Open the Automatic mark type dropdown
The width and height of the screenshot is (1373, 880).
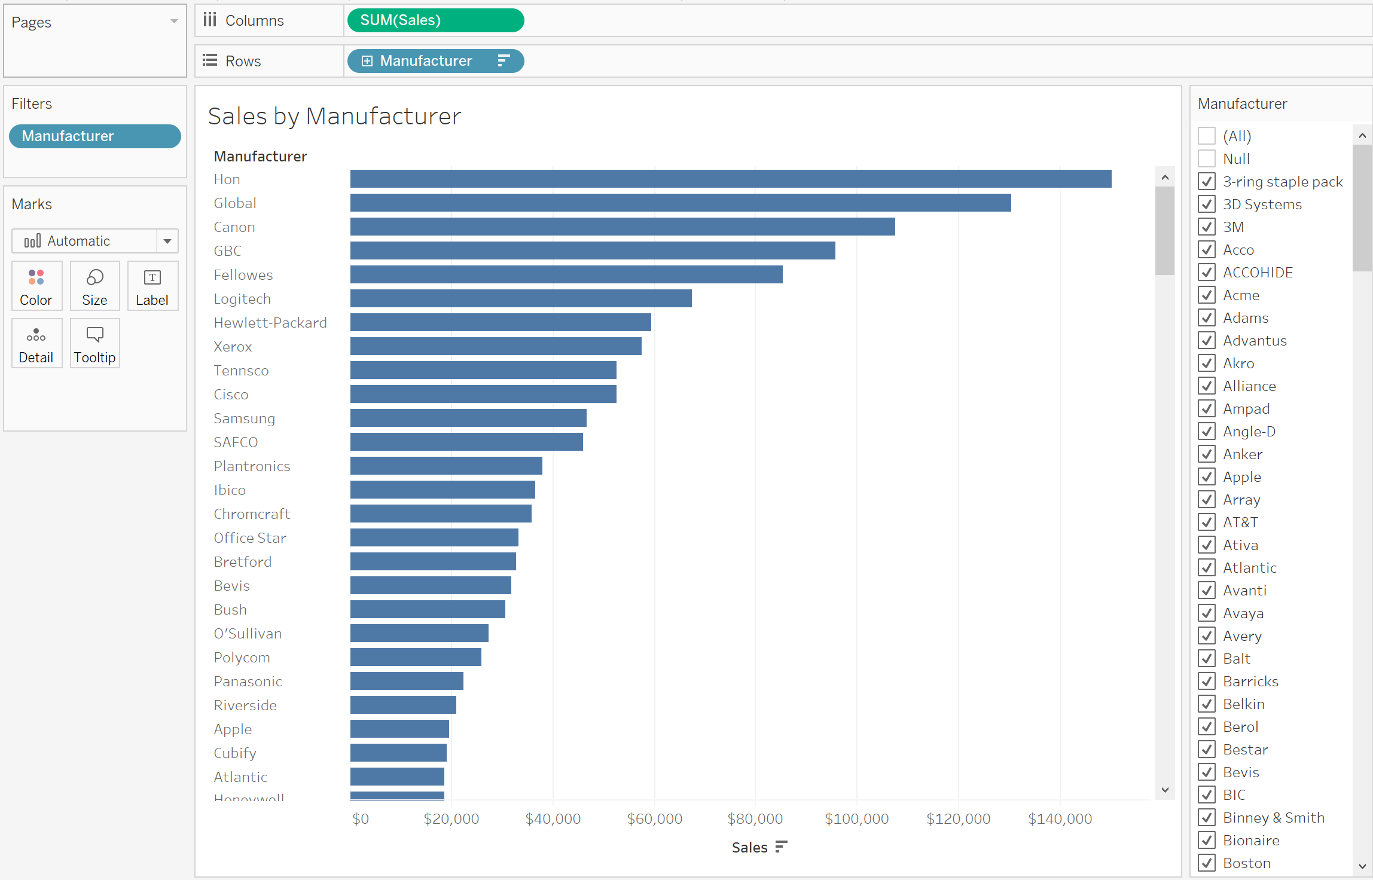pyautogui.click(x=95, y=241)
